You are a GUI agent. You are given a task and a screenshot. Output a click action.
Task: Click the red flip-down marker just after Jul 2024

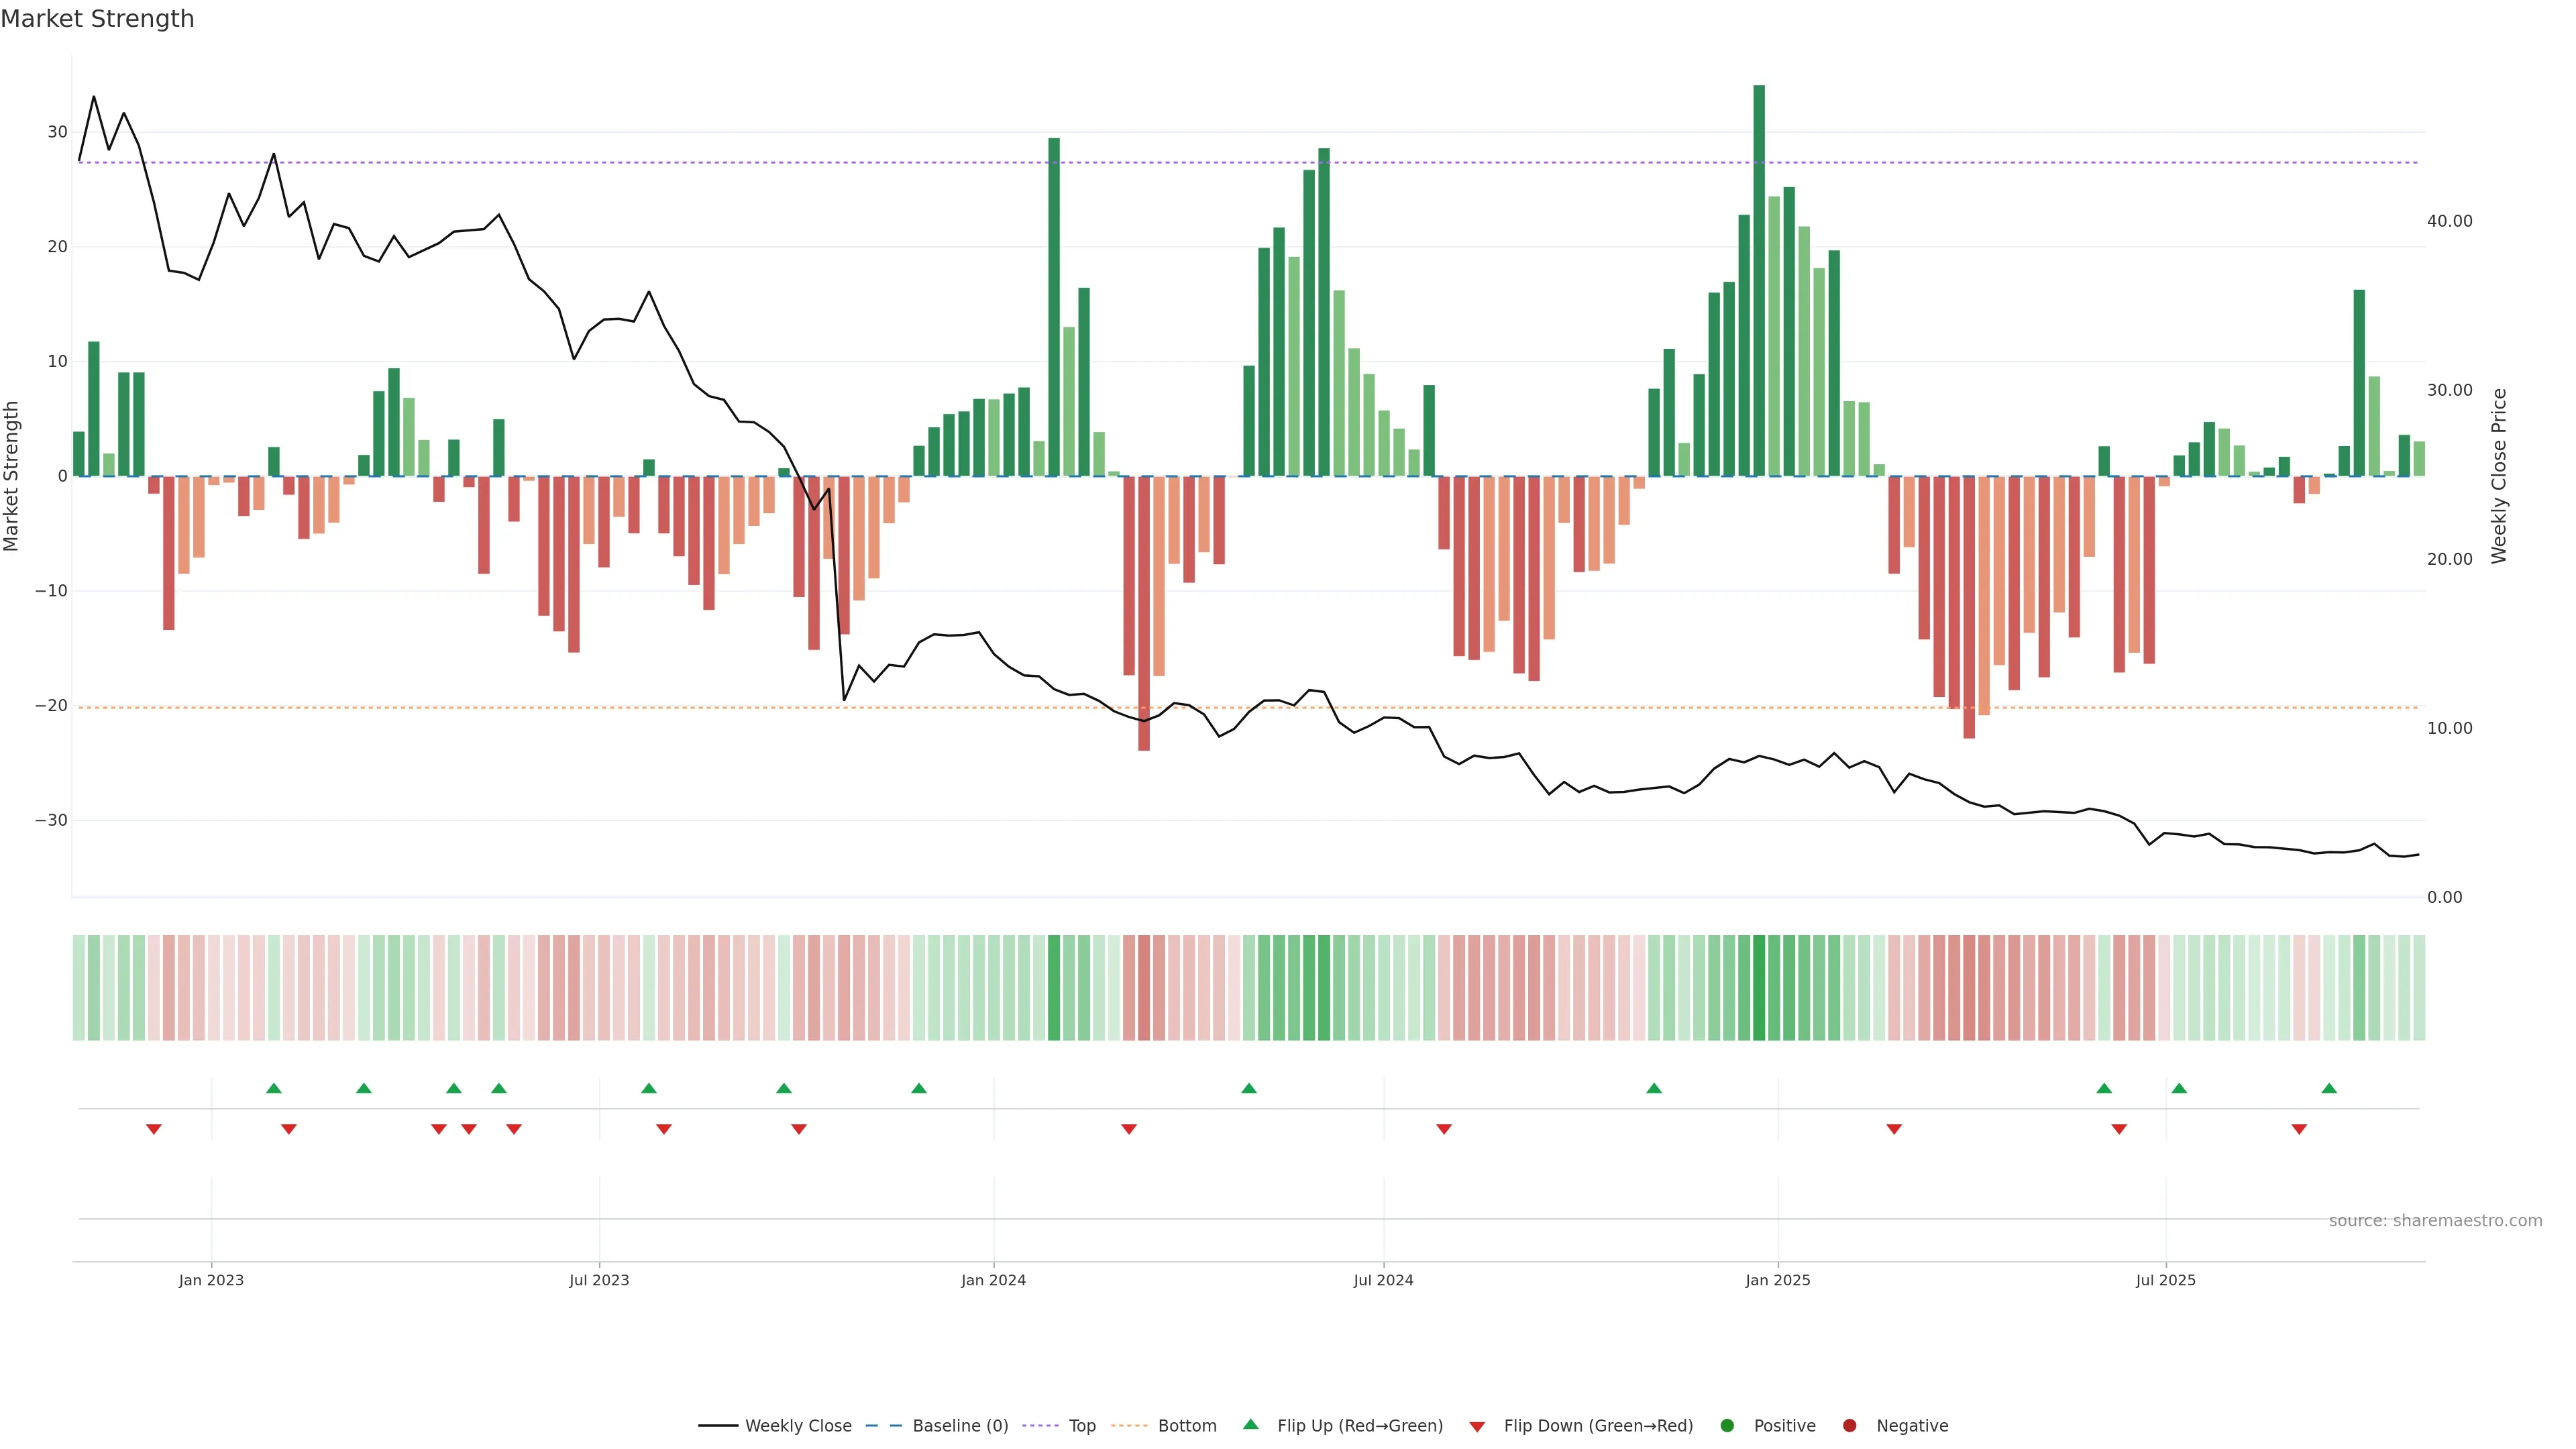1444,1129
